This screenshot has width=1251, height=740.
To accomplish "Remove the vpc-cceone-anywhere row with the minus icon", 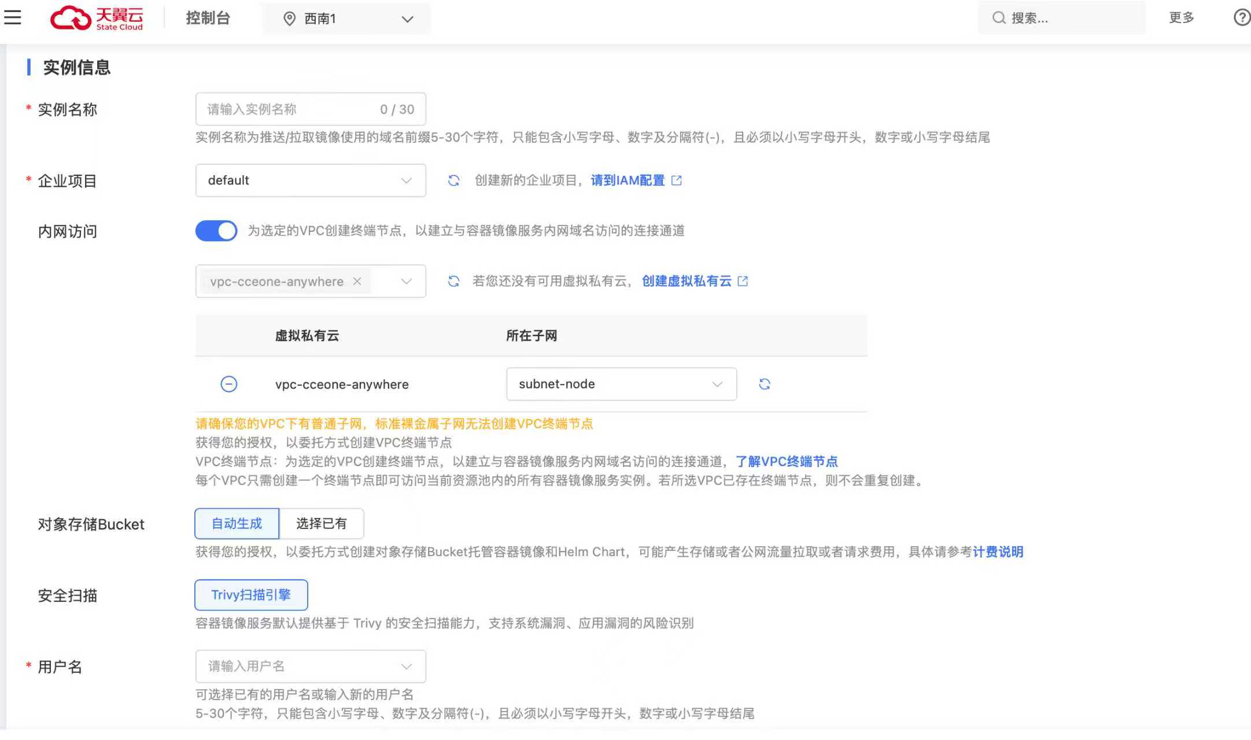I will click(229, 384).
